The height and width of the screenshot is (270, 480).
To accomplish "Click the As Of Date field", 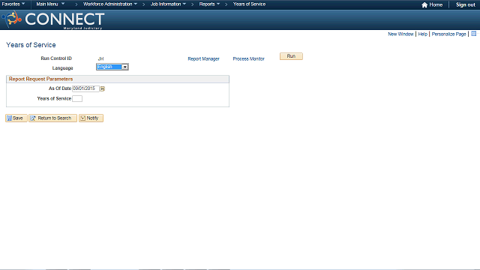I will (85, 88).
